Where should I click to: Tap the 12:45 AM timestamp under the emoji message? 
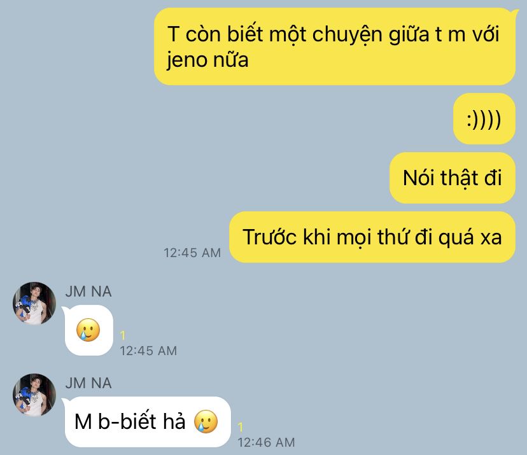[x=148, y=351]
